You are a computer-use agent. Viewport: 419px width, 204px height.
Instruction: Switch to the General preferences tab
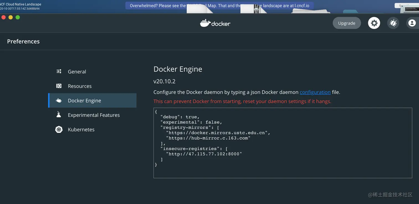pos(92,71)
